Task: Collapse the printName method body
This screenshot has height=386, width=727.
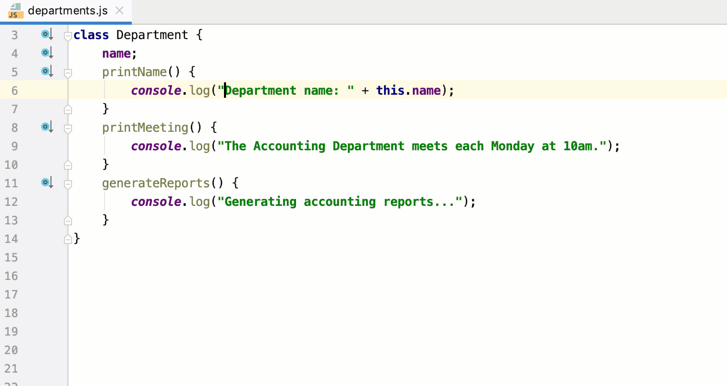Action: click(x=67, y=72)
